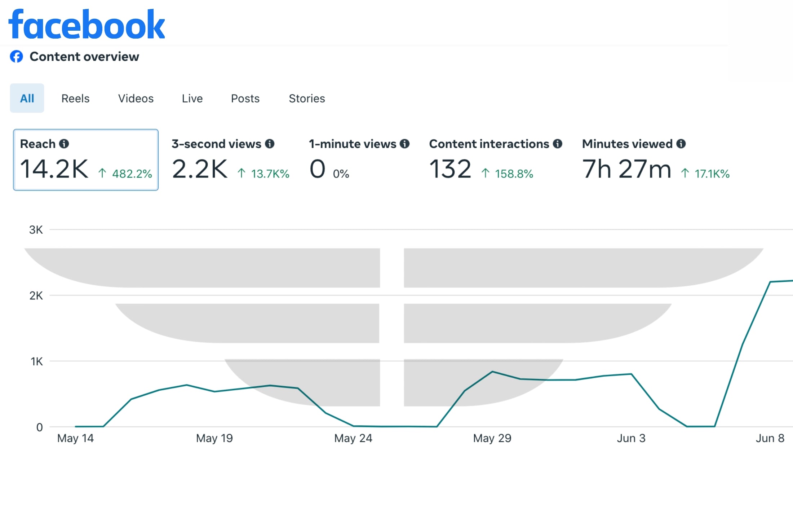The height and width of the screenshot is (505, 793).
Task: Click the 7h 27m value
Action: (627, 169)
